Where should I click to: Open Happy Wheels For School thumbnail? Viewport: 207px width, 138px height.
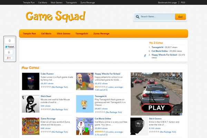(85, 81)
